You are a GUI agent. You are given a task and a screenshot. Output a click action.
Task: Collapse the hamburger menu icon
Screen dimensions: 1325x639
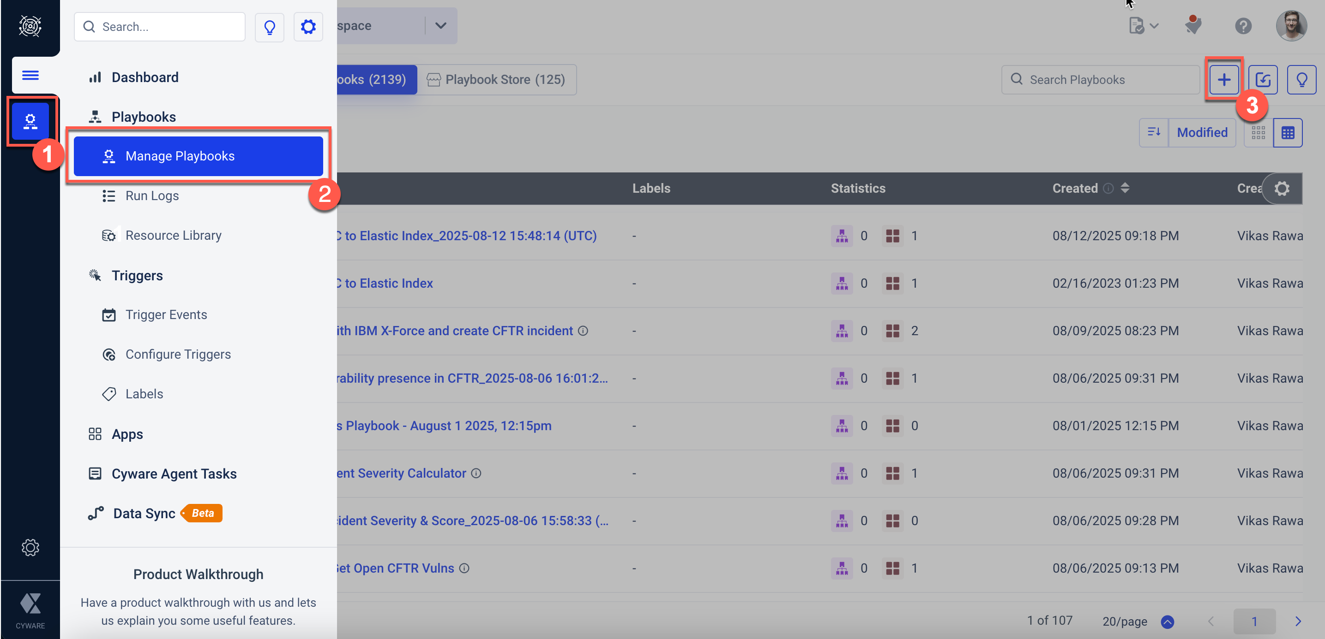30,76
